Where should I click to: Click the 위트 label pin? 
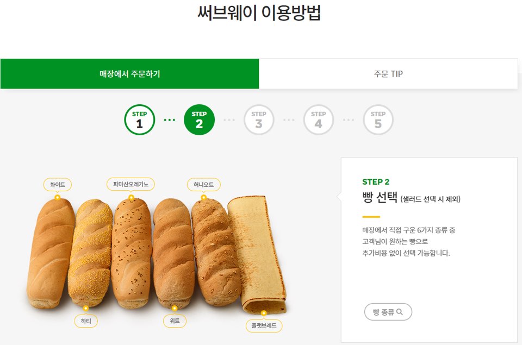pos(174,321)
